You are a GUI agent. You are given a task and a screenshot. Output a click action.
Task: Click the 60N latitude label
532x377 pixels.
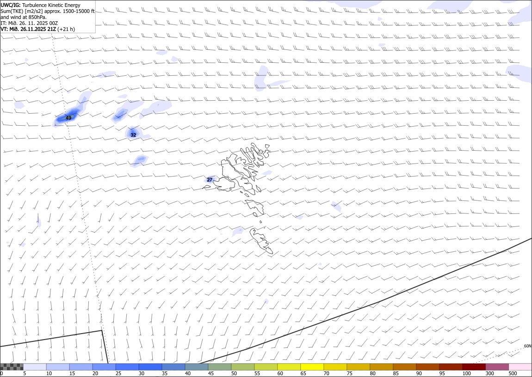527,346
